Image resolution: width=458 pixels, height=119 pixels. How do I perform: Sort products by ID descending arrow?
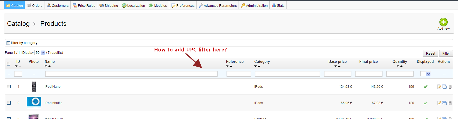(16, 66)
